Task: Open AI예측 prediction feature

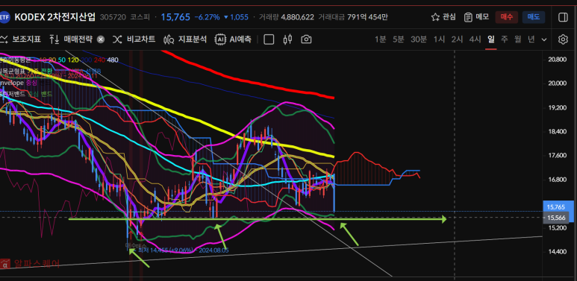Action: [x=234, y=40]
